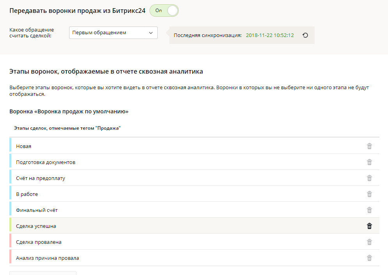This screenshot has width=388, height=275.
Task: Open the "Первым обращением" dropdown
Action: click(113, 33)
